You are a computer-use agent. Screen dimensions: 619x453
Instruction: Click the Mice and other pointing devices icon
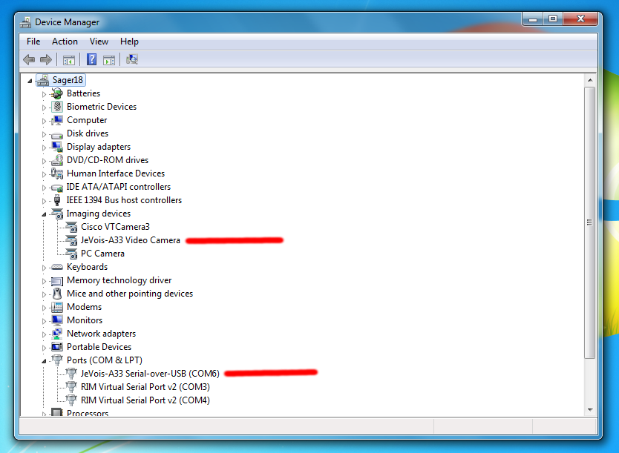57,294
